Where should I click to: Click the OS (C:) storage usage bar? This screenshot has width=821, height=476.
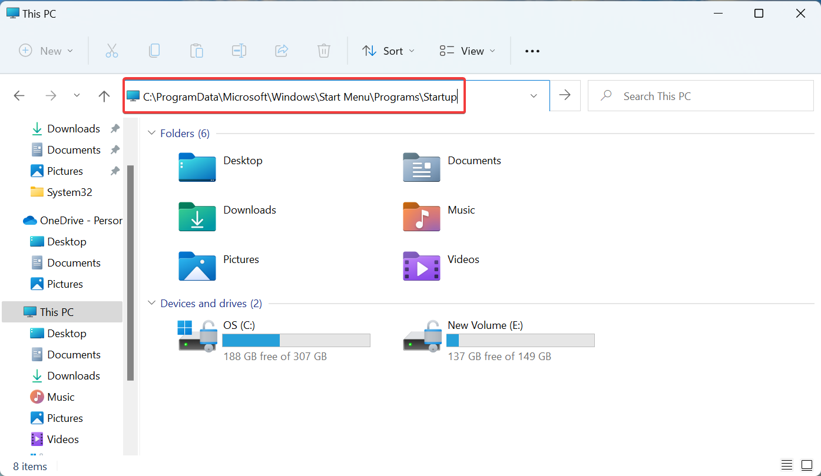point(296,340)
